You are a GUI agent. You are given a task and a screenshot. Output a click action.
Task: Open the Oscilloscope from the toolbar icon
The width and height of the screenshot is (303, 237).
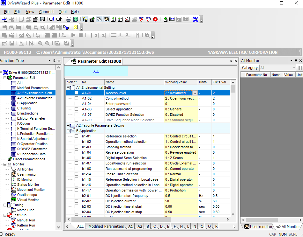pos(172,19)
